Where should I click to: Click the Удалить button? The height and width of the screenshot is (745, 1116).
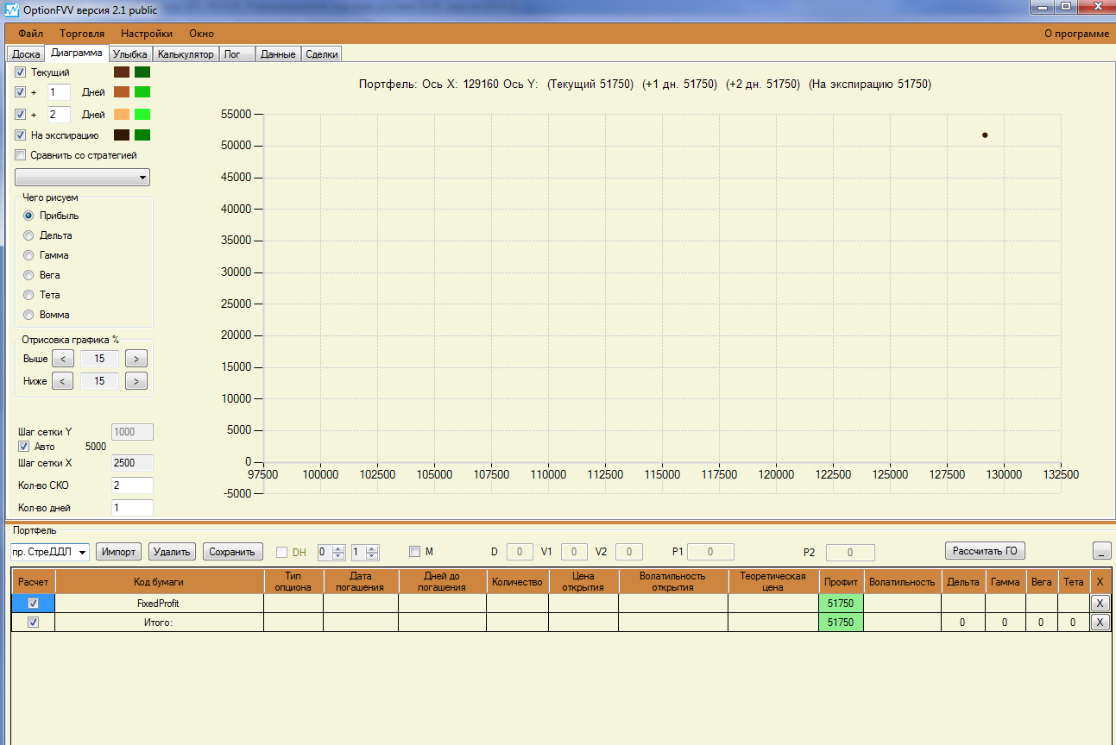tap(173, 552)
